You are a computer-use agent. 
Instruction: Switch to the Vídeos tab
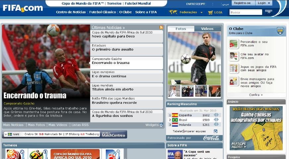tap(207, 29)
